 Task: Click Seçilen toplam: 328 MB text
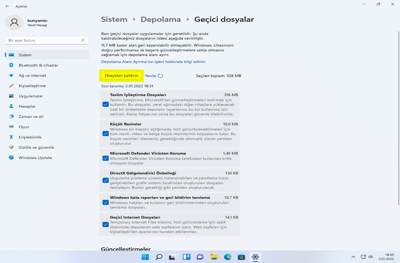218,76
